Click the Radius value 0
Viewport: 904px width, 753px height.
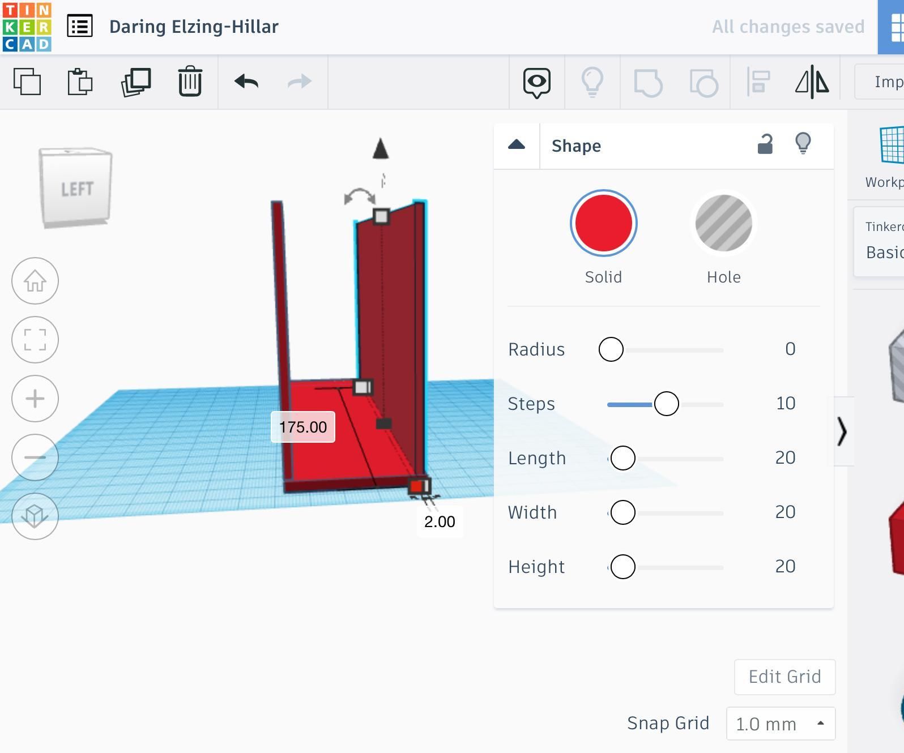[790, 349]
